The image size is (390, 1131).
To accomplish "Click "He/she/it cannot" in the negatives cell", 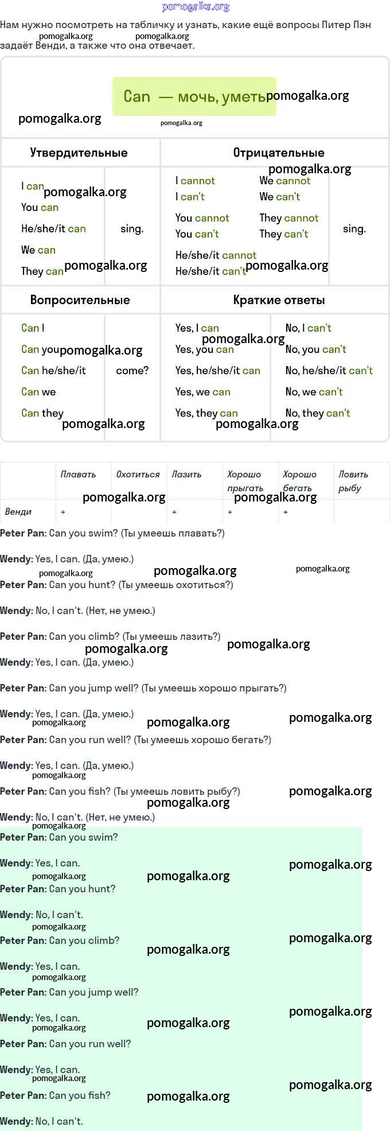I will click(x=216, y=255).
